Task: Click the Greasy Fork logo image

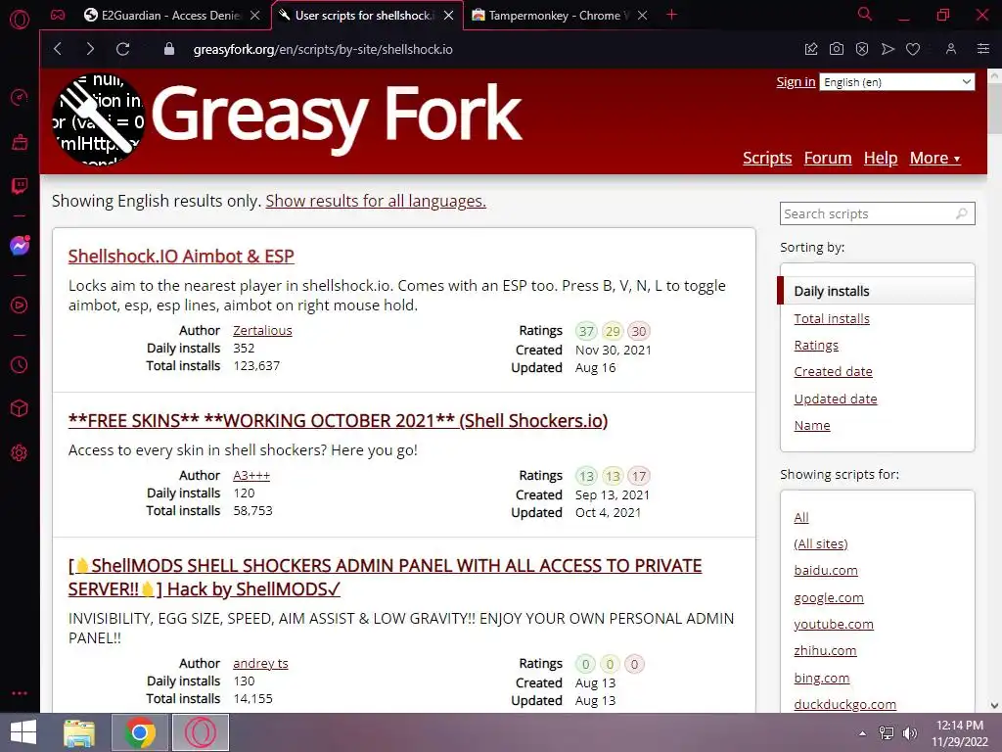Action: pyautogui.click(x=99, y=118)
